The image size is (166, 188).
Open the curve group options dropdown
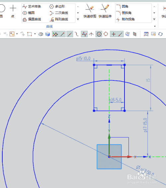point(155,26)
